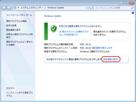The image size is (136, 102).
Task: Click the 今日: 16:13 last check time
Action: [x=85, y=44]
